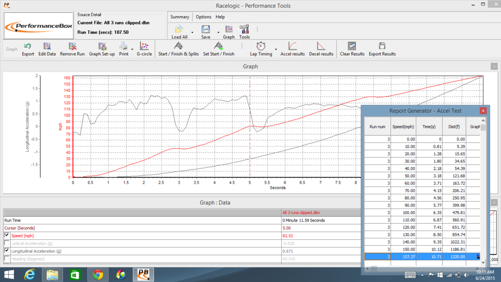Image resolution: width=501 pixels, height=282 pixels.
Task: Click the Save icon
Action: click(205, 32)
